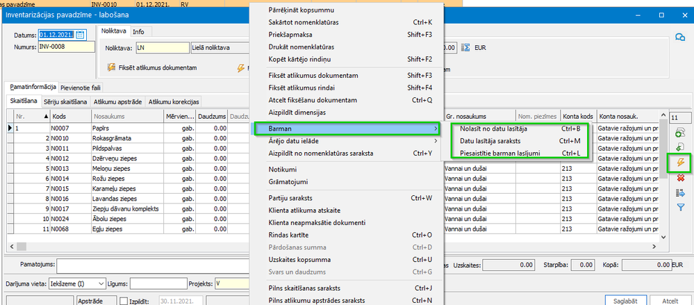Click the Fiksēt atlikumus dokumentam button
The height and width of the screenshot is (305, 694).
pos(152,68)
